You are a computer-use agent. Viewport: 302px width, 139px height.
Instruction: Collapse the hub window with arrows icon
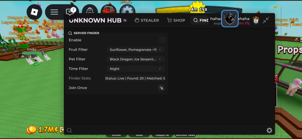266,20
